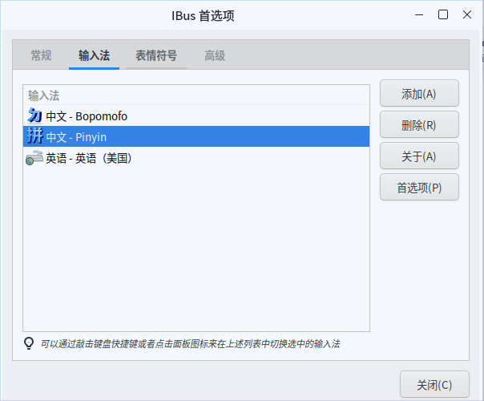
Task: Switch to the 常规 tab
Action: point(41,55)
